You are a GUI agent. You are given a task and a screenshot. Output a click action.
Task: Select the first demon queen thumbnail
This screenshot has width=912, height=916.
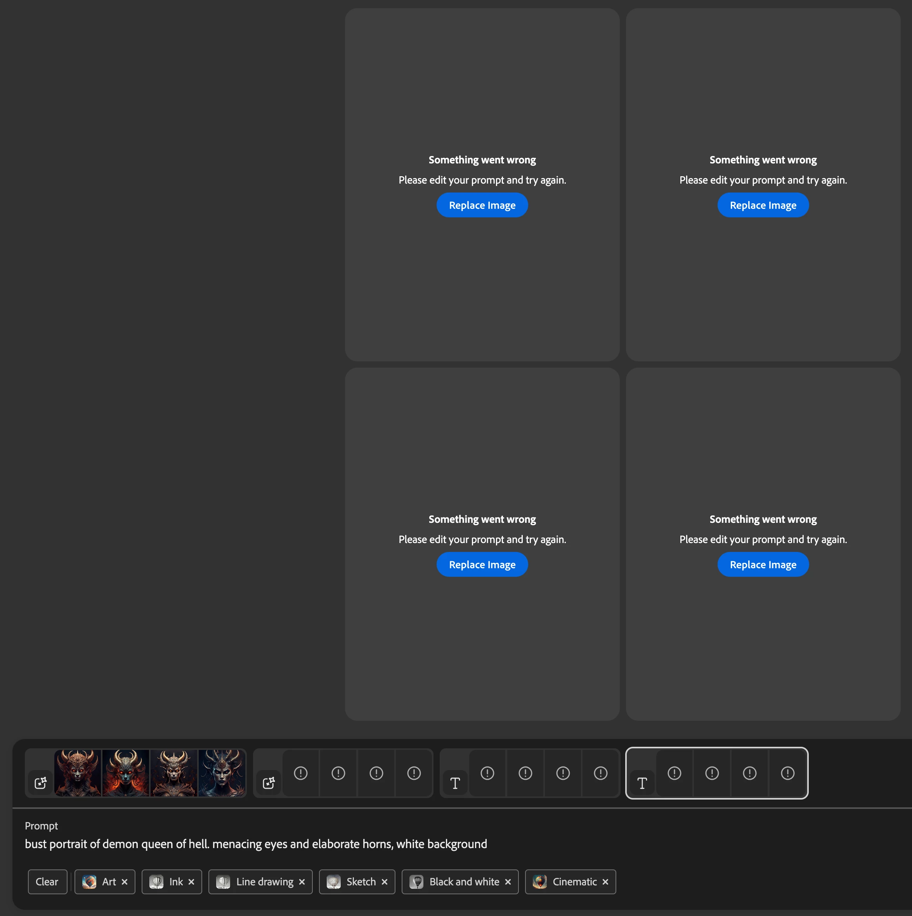(78, 773)
